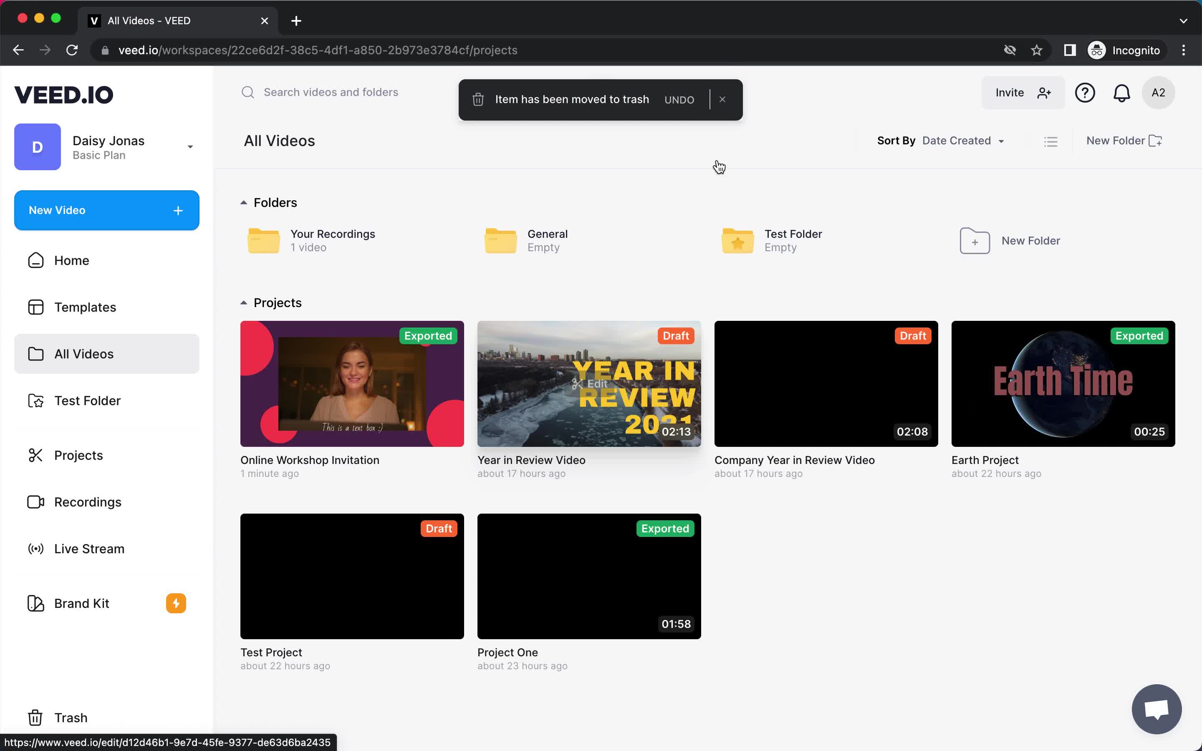
Task: Open the Earth Project thumbnail
Action: [x=1063, y=384]
